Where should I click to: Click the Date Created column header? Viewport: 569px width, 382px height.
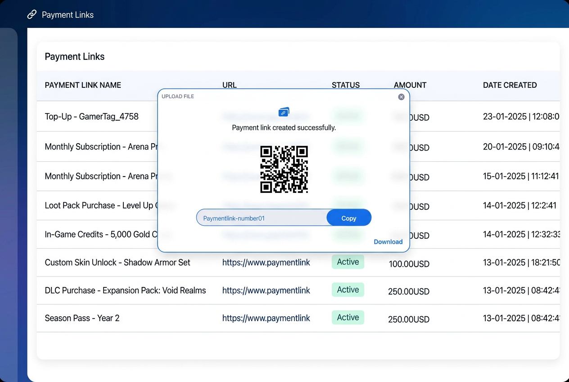pos(510,85)
